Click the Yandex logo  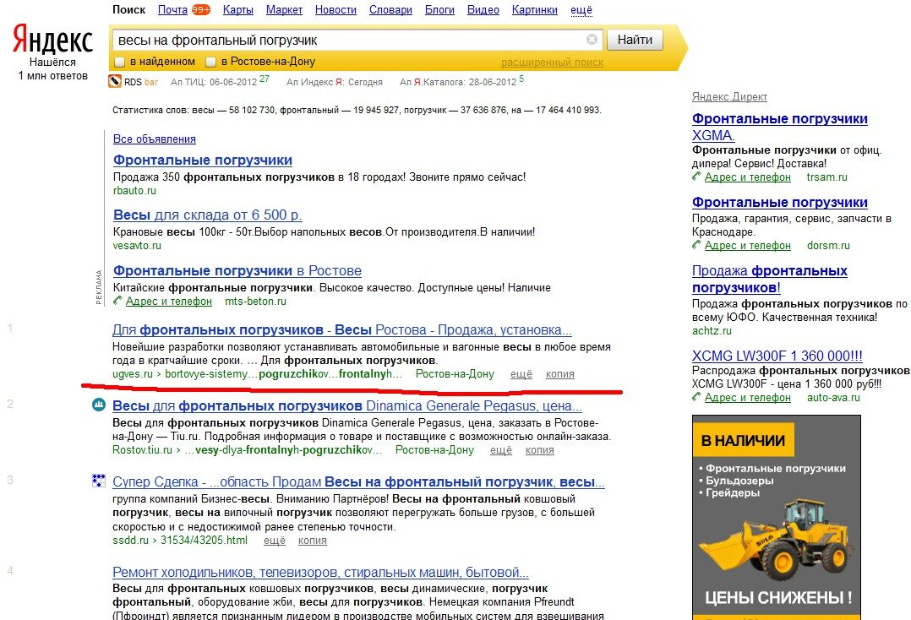pos(52,40)
